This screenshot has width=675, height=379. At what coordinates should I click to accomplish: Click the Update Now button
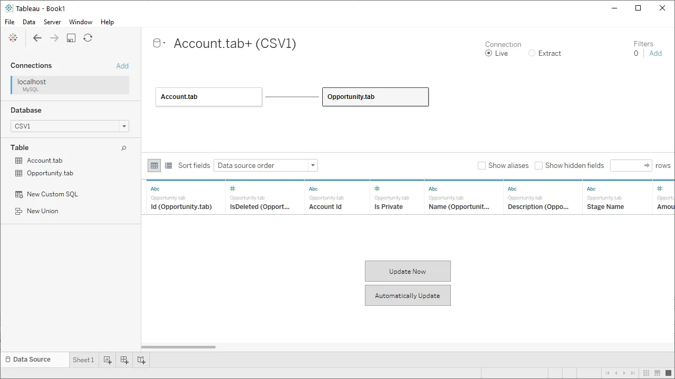coord(408,271)
